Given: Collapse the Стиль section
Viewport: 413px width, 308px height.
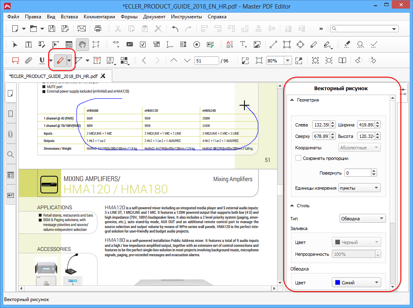Looking at the screenshot, I should coord(292,206).
